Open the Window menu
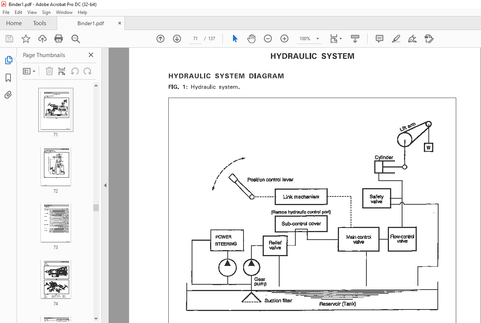Image resolution: width=481 pixels, height=323 pixels. pyautogui.click(x=64, y=12)
